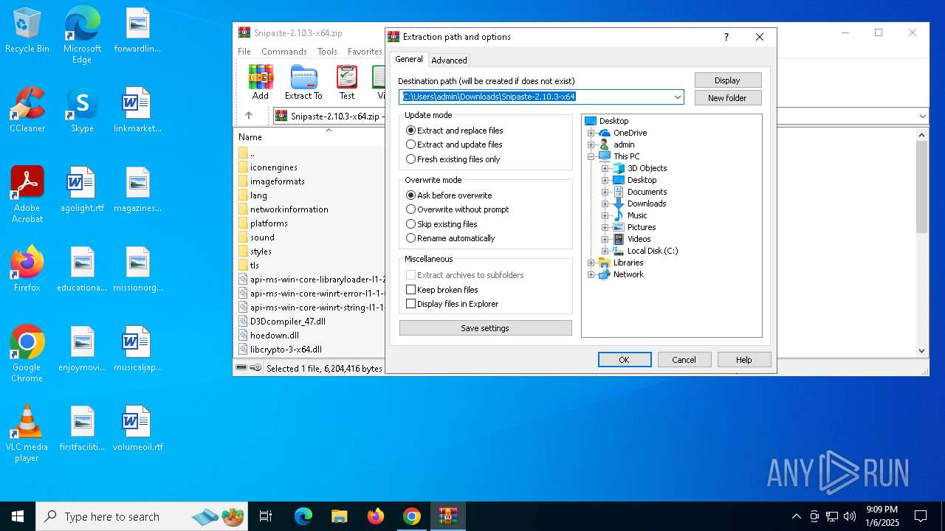The image size is (945, 531).
Task: Open the Commands menu in WinRAR
Action: pyautogui.click(x=284, y=52)
